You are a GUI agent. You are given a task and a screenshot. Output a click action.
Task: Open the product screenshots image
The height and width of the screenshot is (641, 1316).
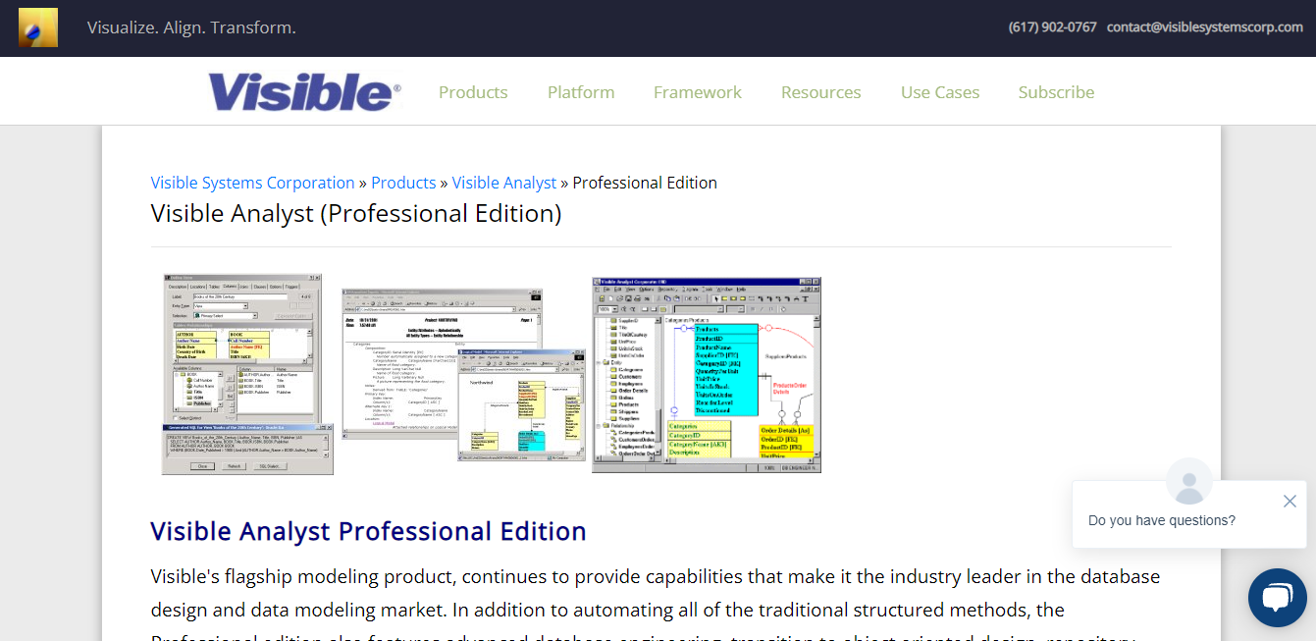point(492,375)
